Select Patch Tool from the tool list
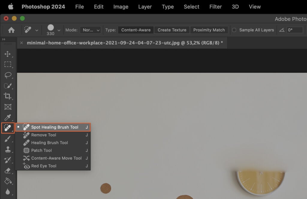The height and width of the screenshot is (199, 307). click(41, 150)
